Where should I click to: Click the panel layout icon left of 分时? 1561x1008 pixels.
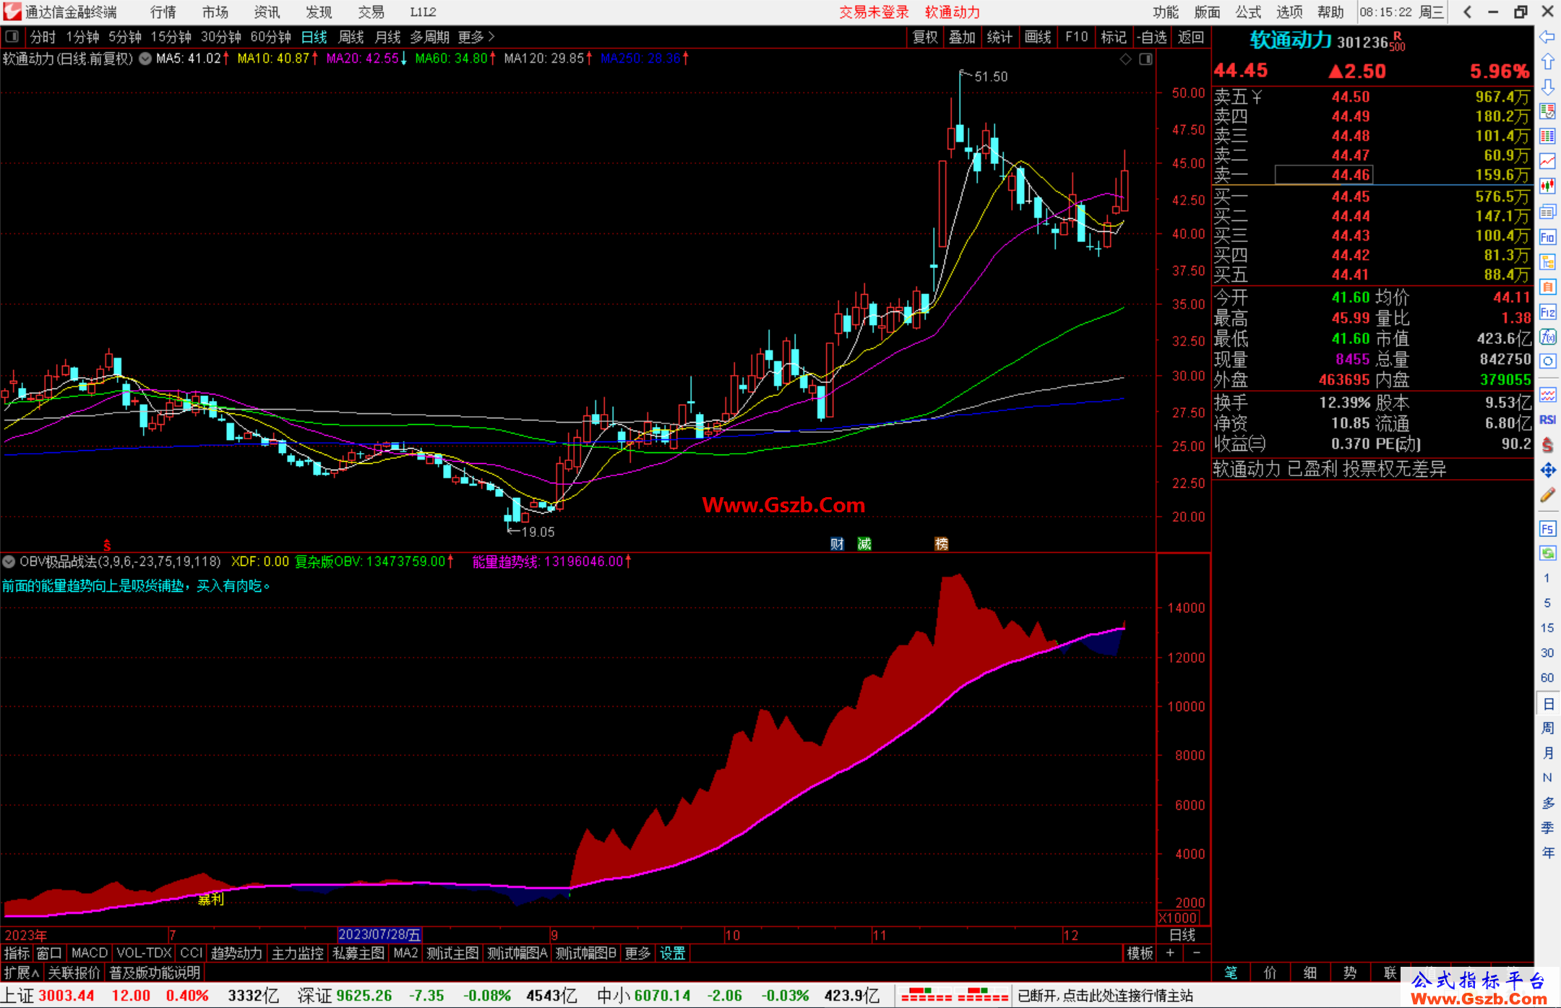[x=12, y=36]
